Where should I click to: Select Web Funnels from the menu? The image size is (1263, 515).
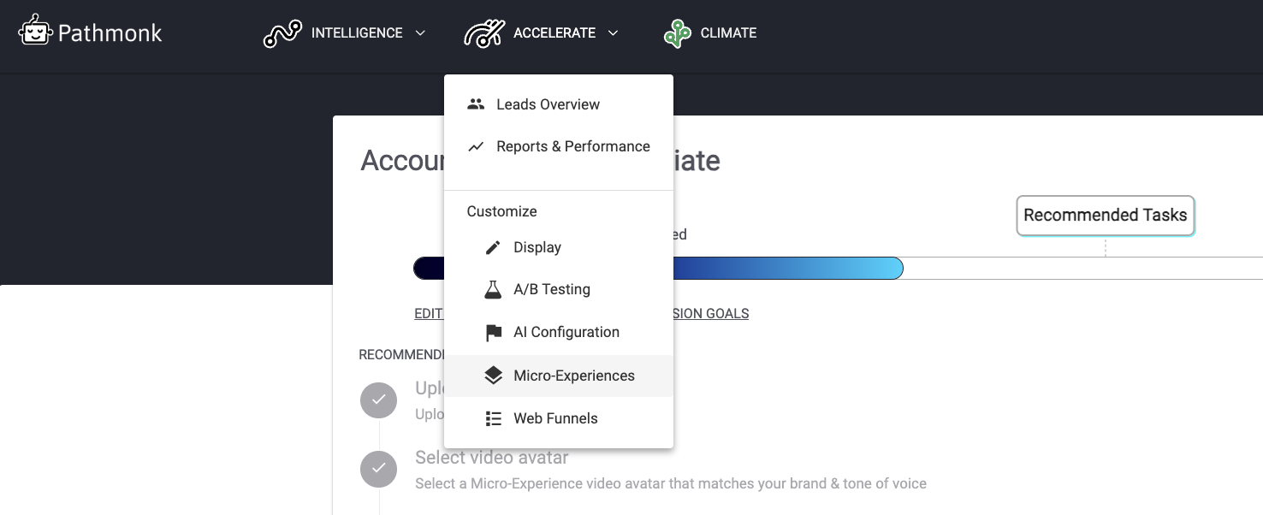click(555, 418)
